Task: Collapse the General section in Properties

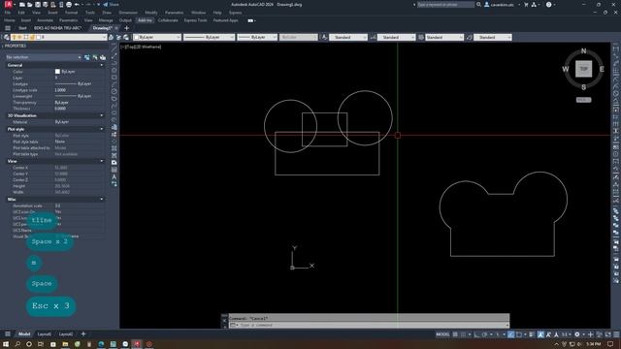Action: coord(102,65)
